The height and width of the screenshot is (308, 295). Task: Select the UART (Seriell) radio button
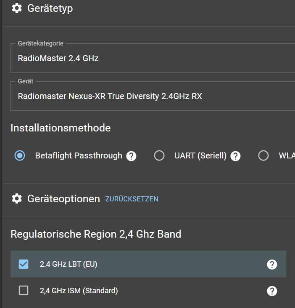159,156
